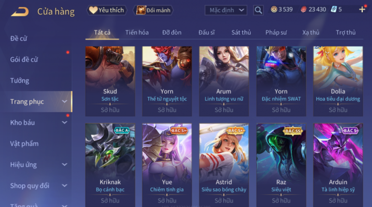
Task: Expand the Kho báu sidebar section
Action: 65,123
